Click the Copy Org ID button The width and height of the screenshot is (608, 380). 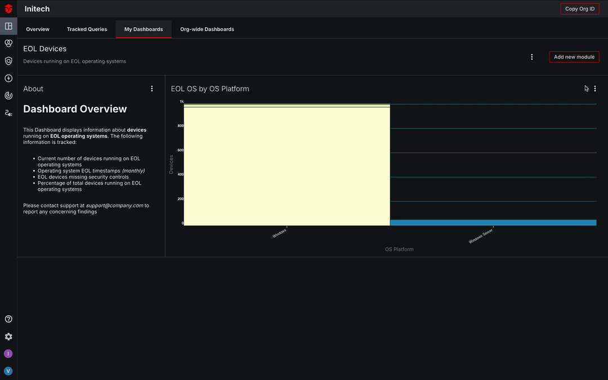580,8
